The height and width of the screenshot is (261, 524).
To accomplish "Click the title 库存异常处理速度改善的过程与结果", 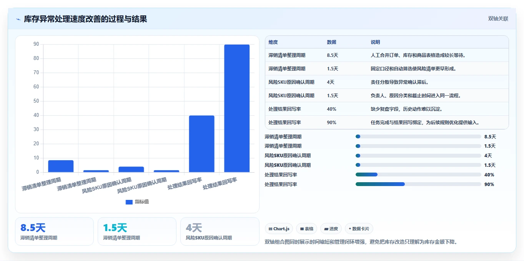I will (x=85, y=19).
